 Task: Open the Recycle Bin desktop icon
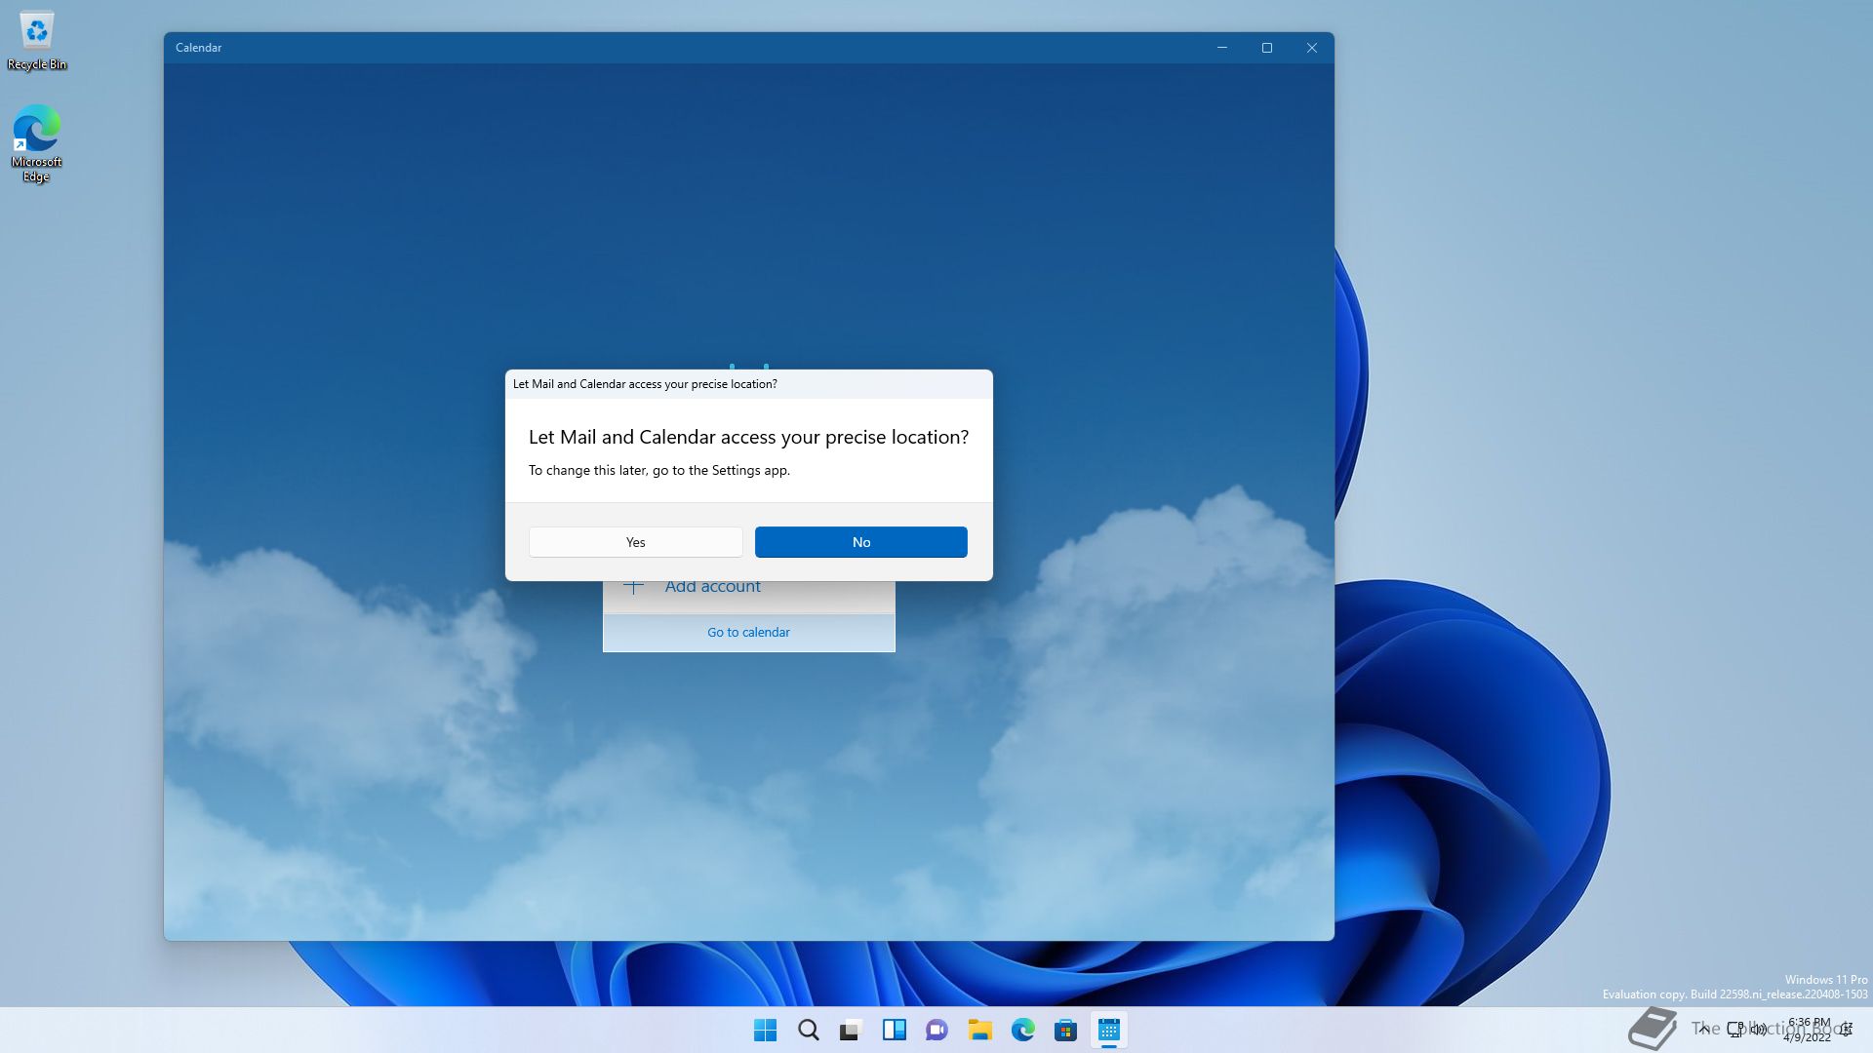(x=37, y=41)
